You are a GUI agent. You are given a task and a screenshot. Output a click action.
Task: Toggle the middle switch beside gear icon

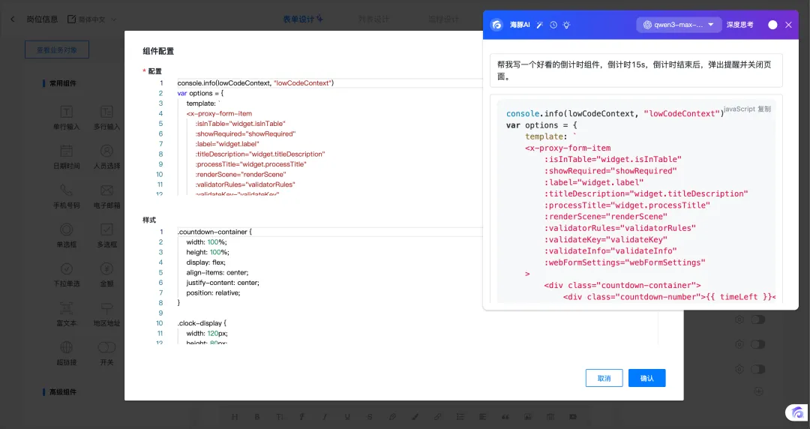(757, 344)
